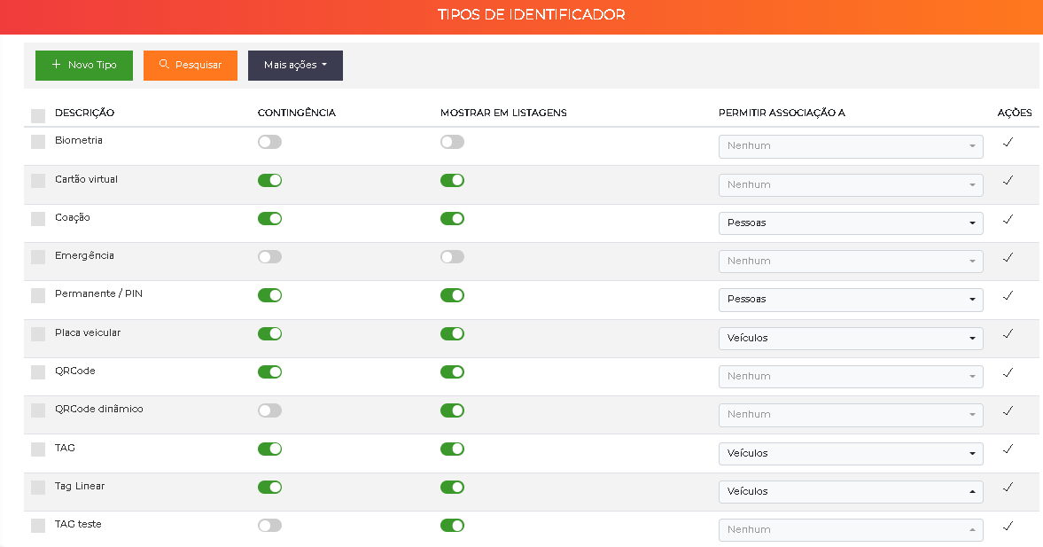The image size is (1043, 547).
Task: Collapse Tag Linear Veículos dropdown
Action: tap(851, 492)
